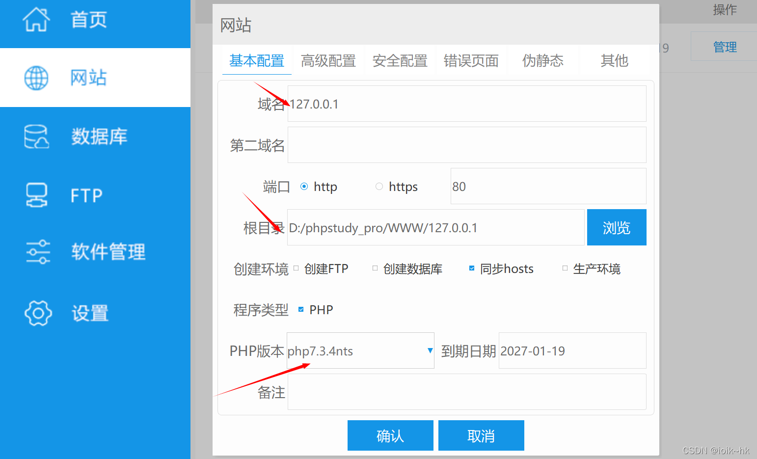Enable the 创建FTP checkbox

(x=296, y=268)
